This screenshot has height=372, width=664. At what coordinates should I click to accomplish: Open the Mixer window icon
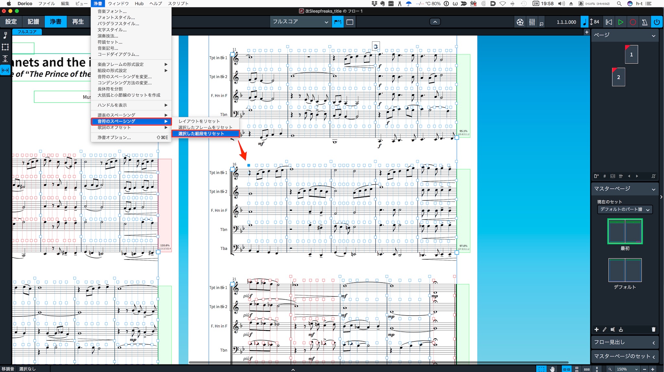click(x=532, y=22)
